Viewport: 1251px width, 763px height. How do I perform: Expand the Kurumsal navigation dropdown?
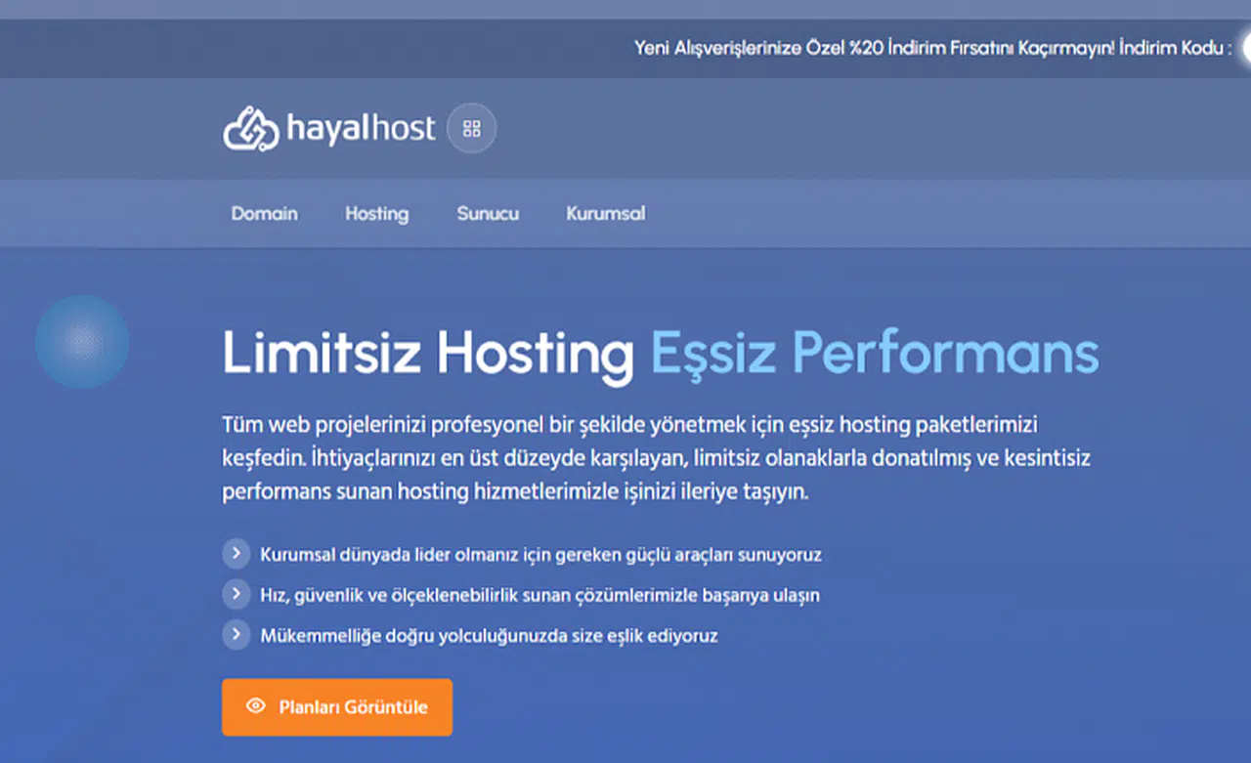(604, 213)
